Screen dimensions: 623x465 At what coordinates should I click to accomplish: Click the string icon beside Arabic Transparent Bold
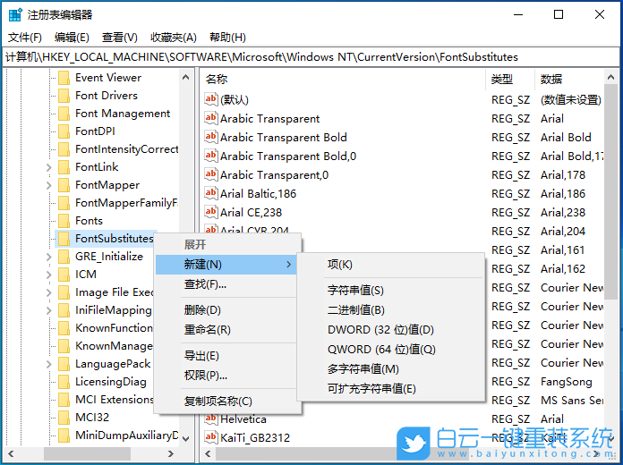click(x=211, y=137)
